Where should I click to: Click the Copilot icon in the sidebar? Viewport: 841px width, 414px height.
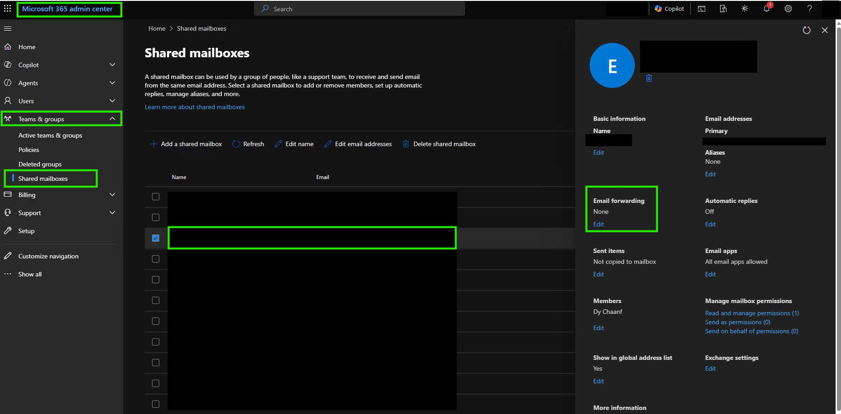pyautogui.click(x=8, y=64)
